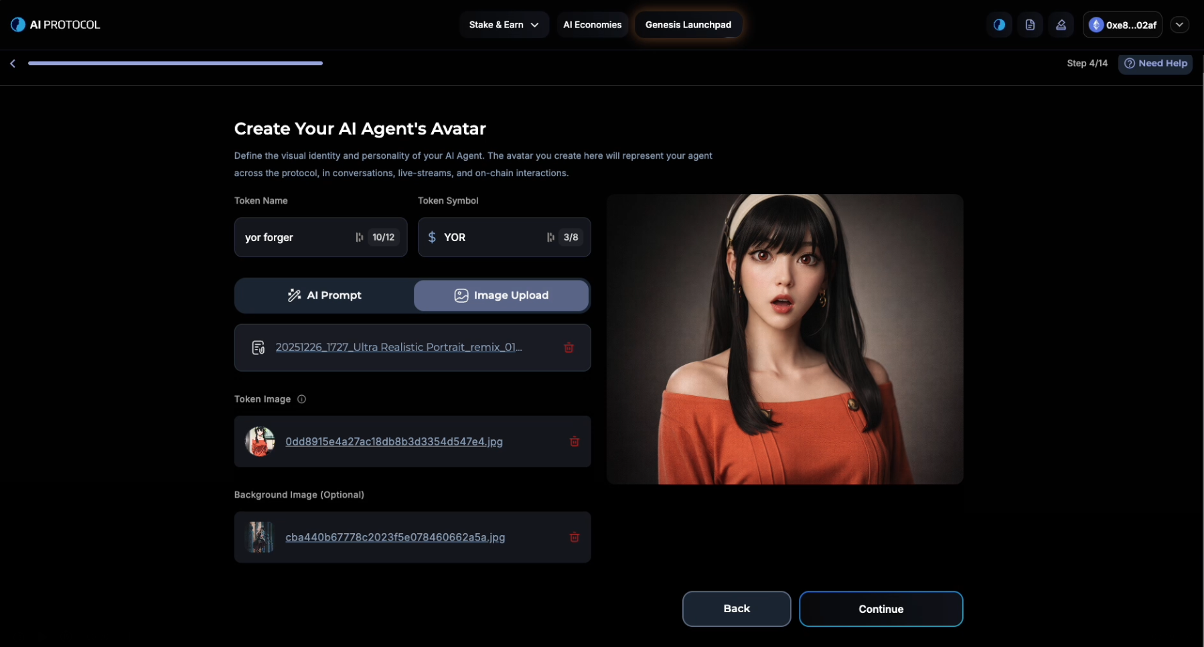Expand the Stake & Earn dropdown
1204x647 pixels.
click(x=504, y=25)
